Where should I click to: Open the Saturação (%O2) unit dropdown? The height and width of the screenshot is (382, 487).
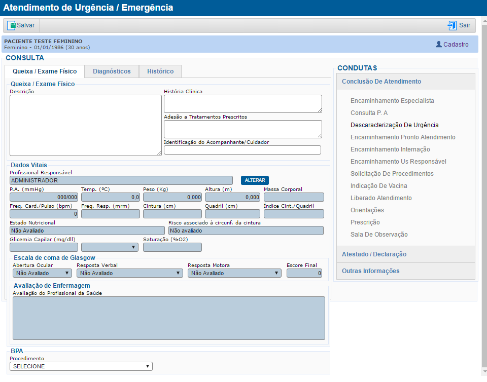[x=110, y=246]
